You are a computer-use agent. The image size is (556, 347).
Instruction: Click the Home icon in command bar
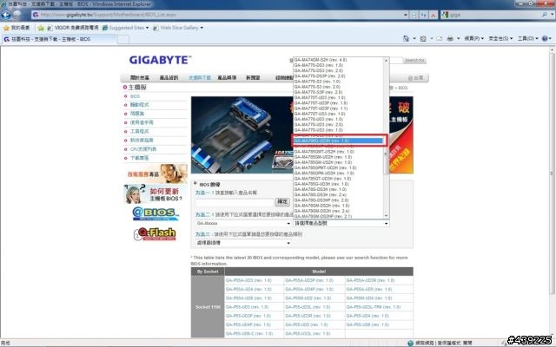tap(406, 38)
